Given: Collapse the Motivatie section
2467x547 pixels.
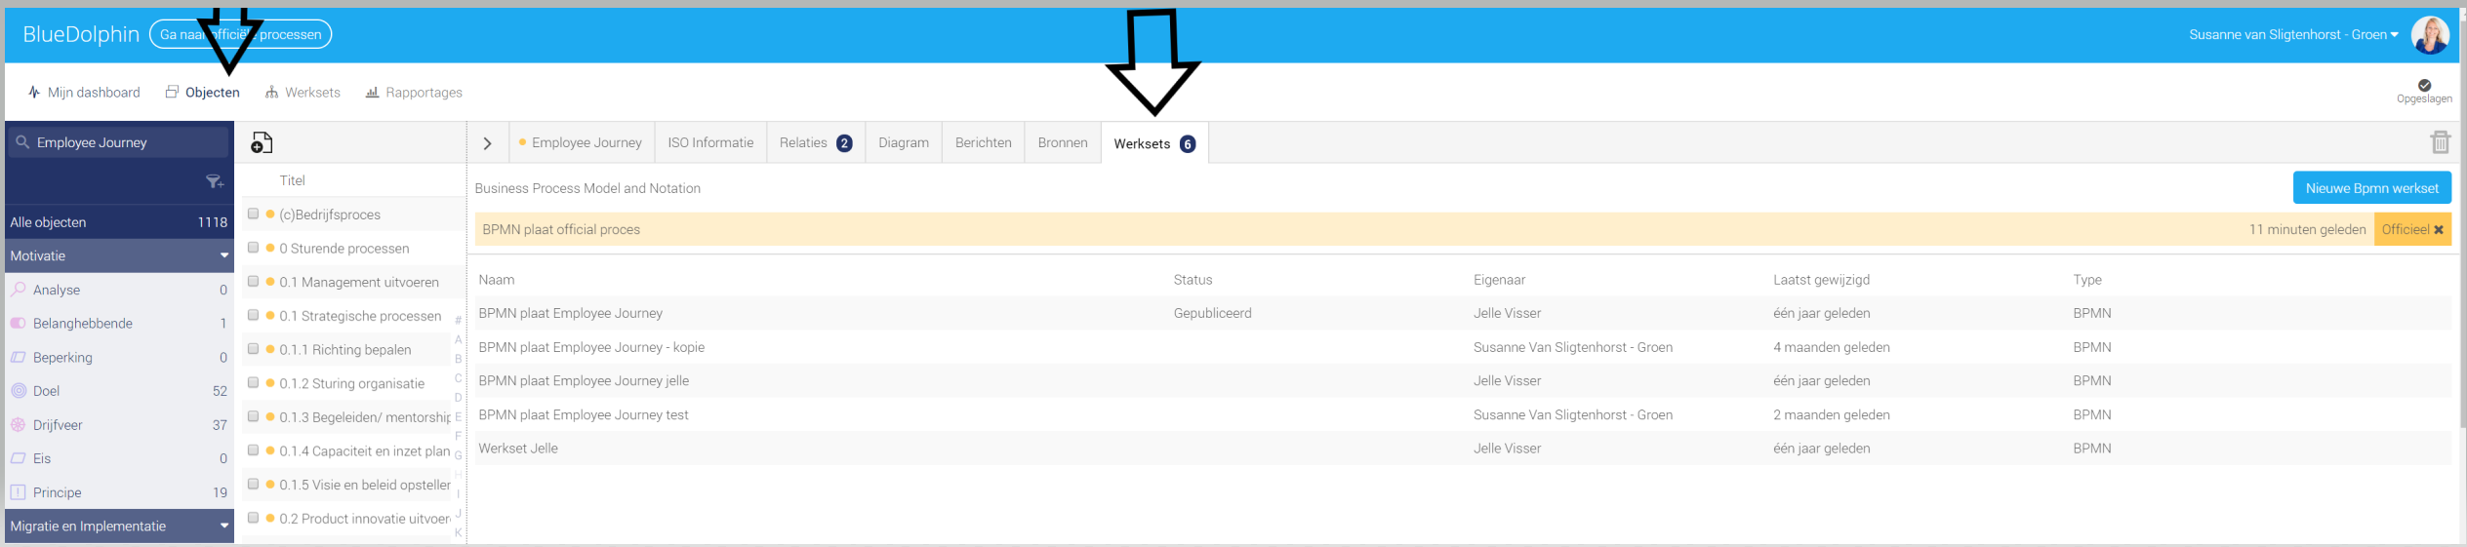Looking at the screenshot, I should pyautogui.click(x=119, y=255).
